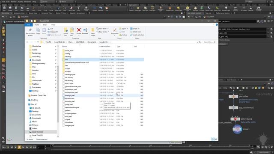Click Copy path in the ribbon

point(53,32)
